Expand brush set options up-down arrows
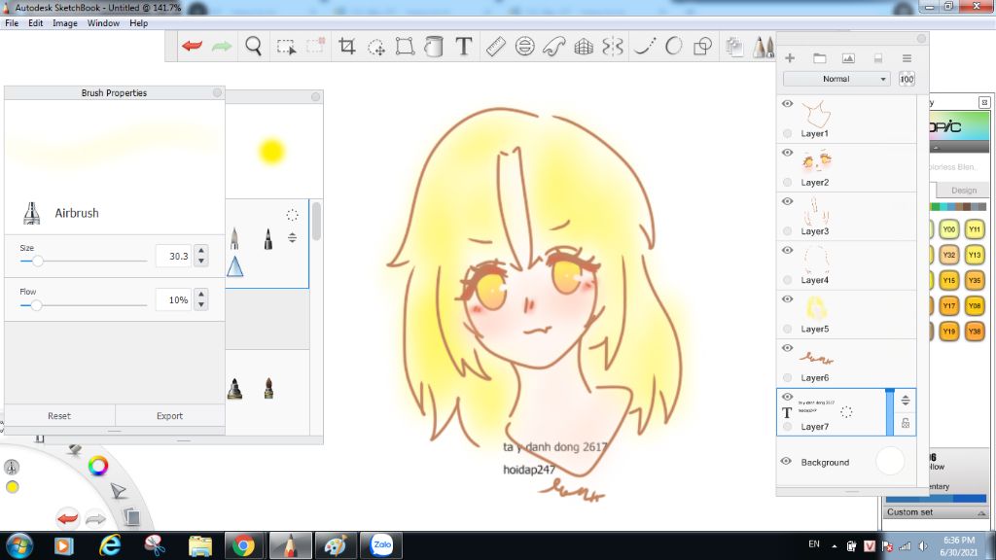 click(x=292, y=237)
